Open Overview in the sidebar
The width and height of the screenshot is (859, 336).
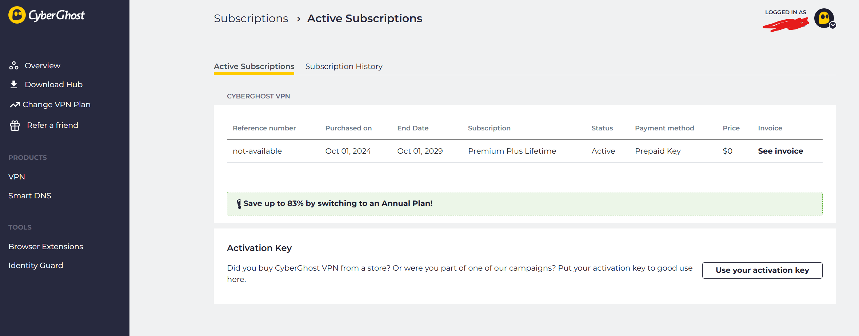point(42,66)
